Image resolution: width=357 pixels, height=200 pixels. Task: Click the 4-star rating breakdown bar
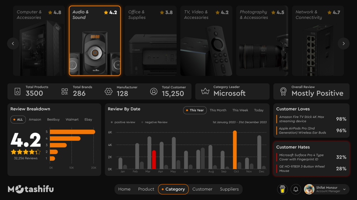coord(65,138)
